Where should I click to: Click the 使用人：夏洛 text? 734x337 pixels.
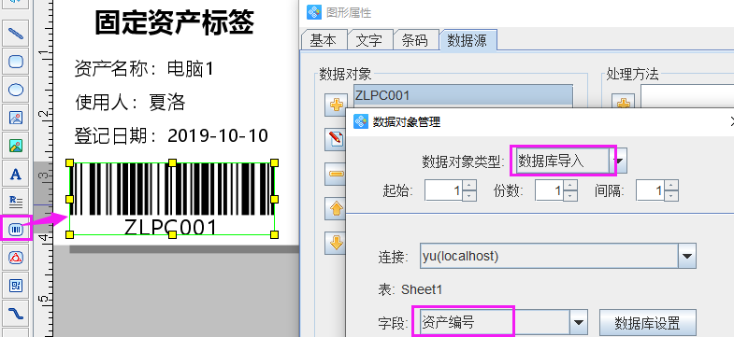130,102
